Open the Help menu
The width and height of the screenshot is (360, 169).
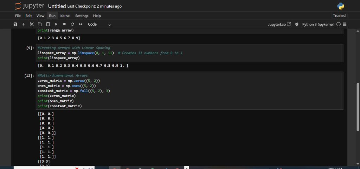coord(97,16)
